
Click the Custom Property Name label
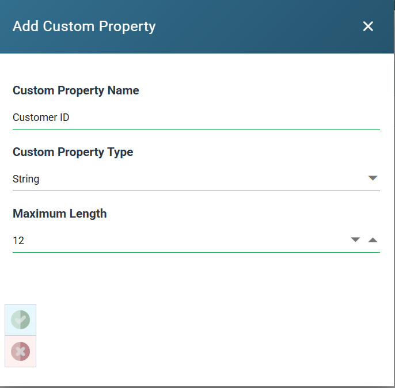pyautogui.click(x=76, y=90)
